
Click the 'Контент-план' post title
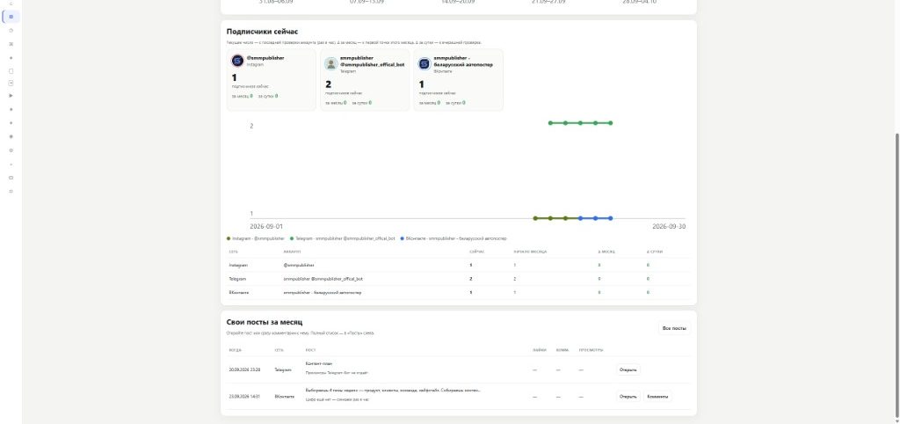(x=319, y=363)
